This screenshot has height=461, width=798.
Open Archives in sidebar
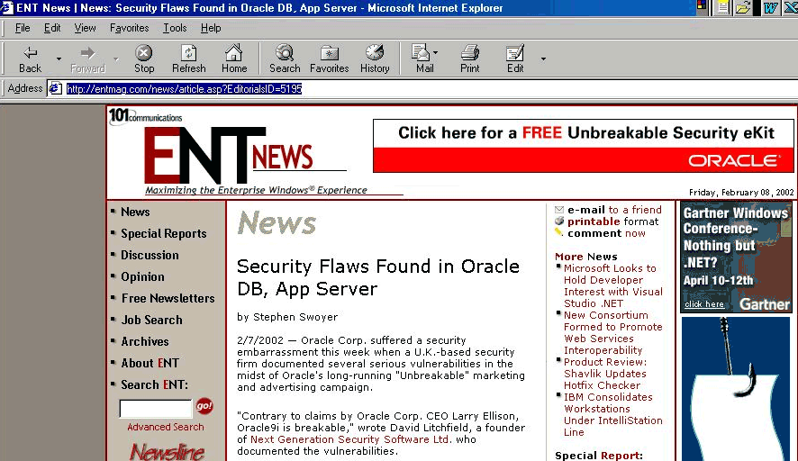click(145, 341)
